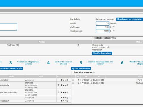Click the Centre des langues prestataire text
The width and height of the screenshot is (143, 107).
tap(105, 19)
